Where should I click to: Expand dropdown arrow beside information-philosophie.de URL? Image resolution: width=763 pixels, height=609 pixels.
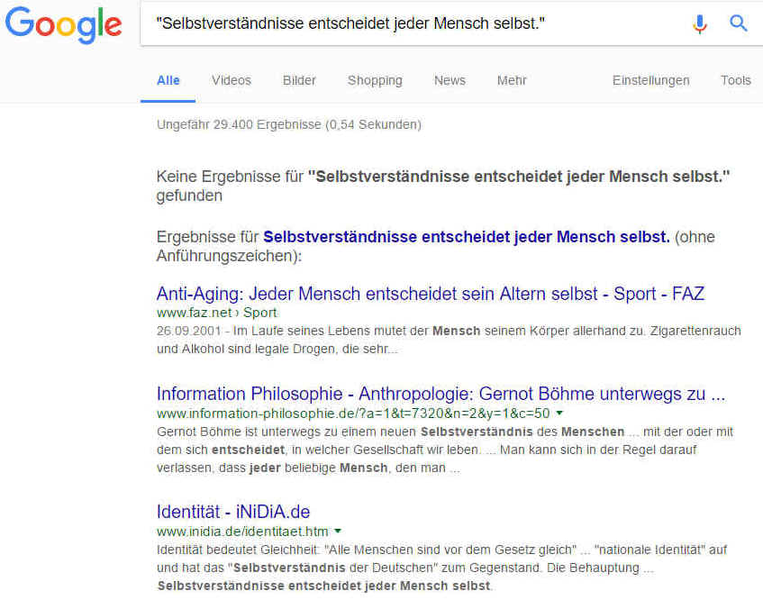pos(559,413)
